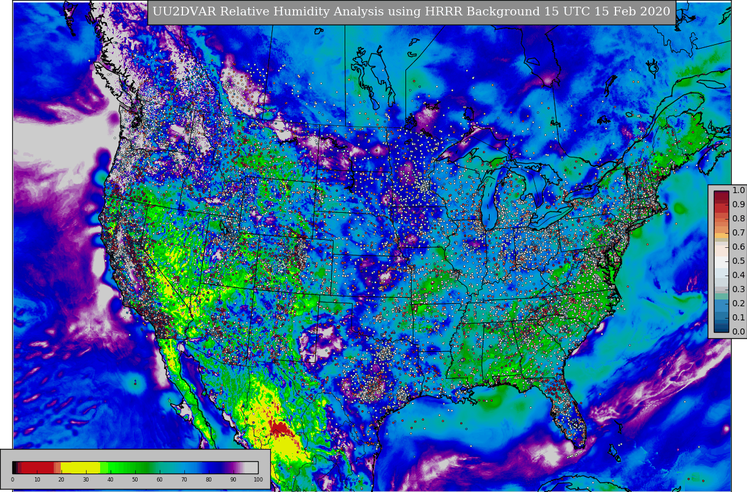Click the "30" tick label on humidity colorbar
747x492 pixels.
coord(86,480)
